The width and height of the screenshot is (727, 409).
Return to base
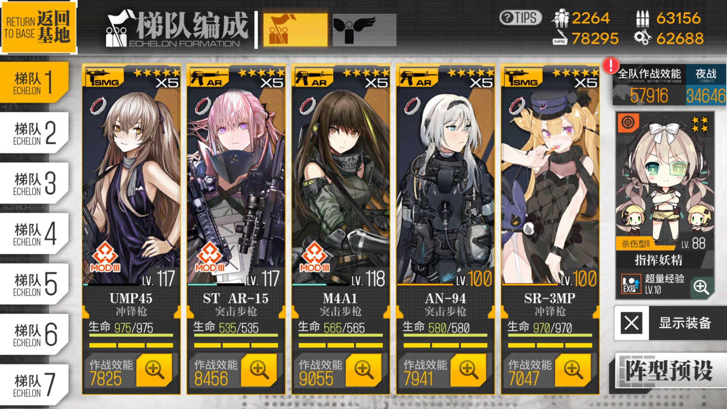(38, 28)
